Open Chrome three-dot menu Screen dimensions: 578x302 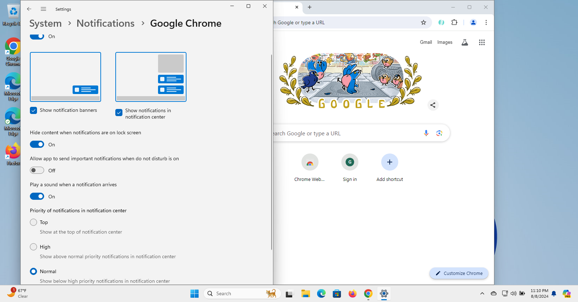click(x=486, y=22)
